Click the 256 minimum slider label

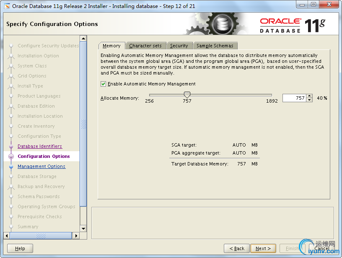149,101
